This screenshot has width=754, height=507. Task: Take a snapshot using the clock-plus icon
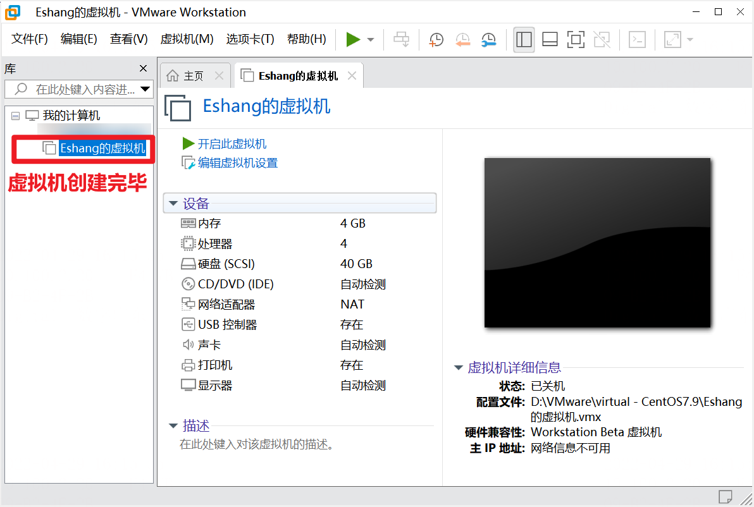click(x=436, y=39)
